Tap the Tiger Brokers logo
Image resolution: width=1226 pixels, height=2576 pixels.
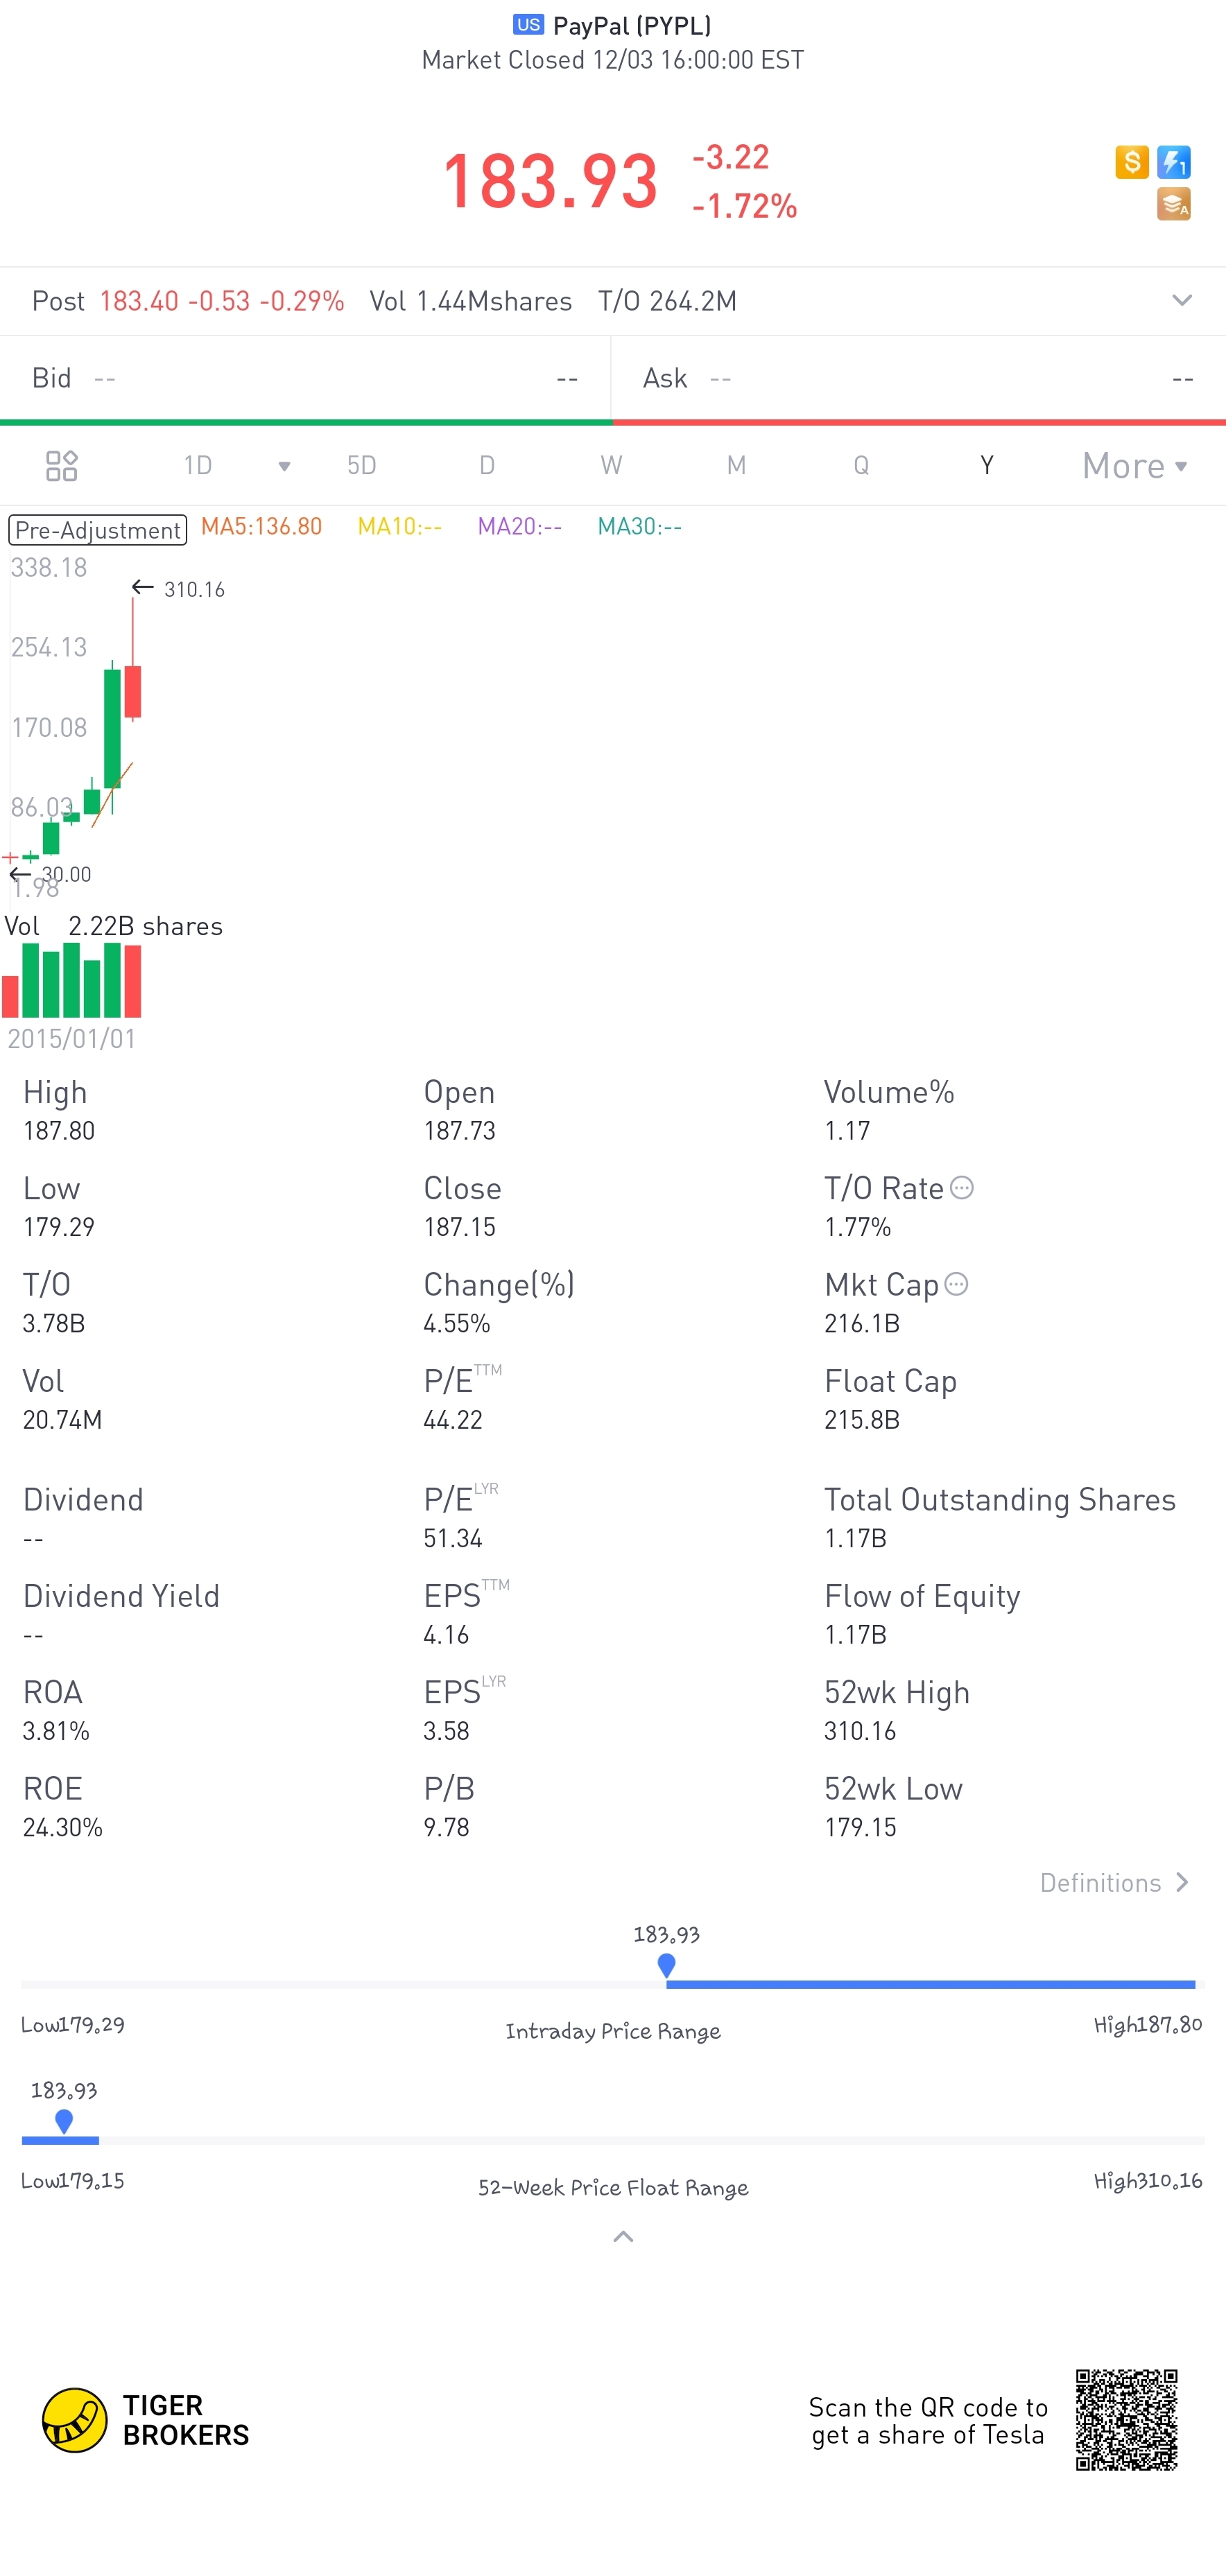point(145,2420)
